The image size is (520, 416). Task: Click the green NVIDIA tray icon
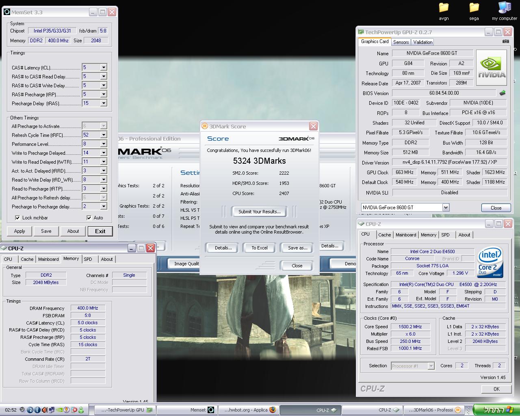[59, 410]
